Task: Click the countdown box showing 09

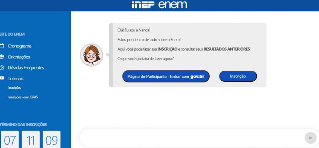Action: (x=52, y=139)
